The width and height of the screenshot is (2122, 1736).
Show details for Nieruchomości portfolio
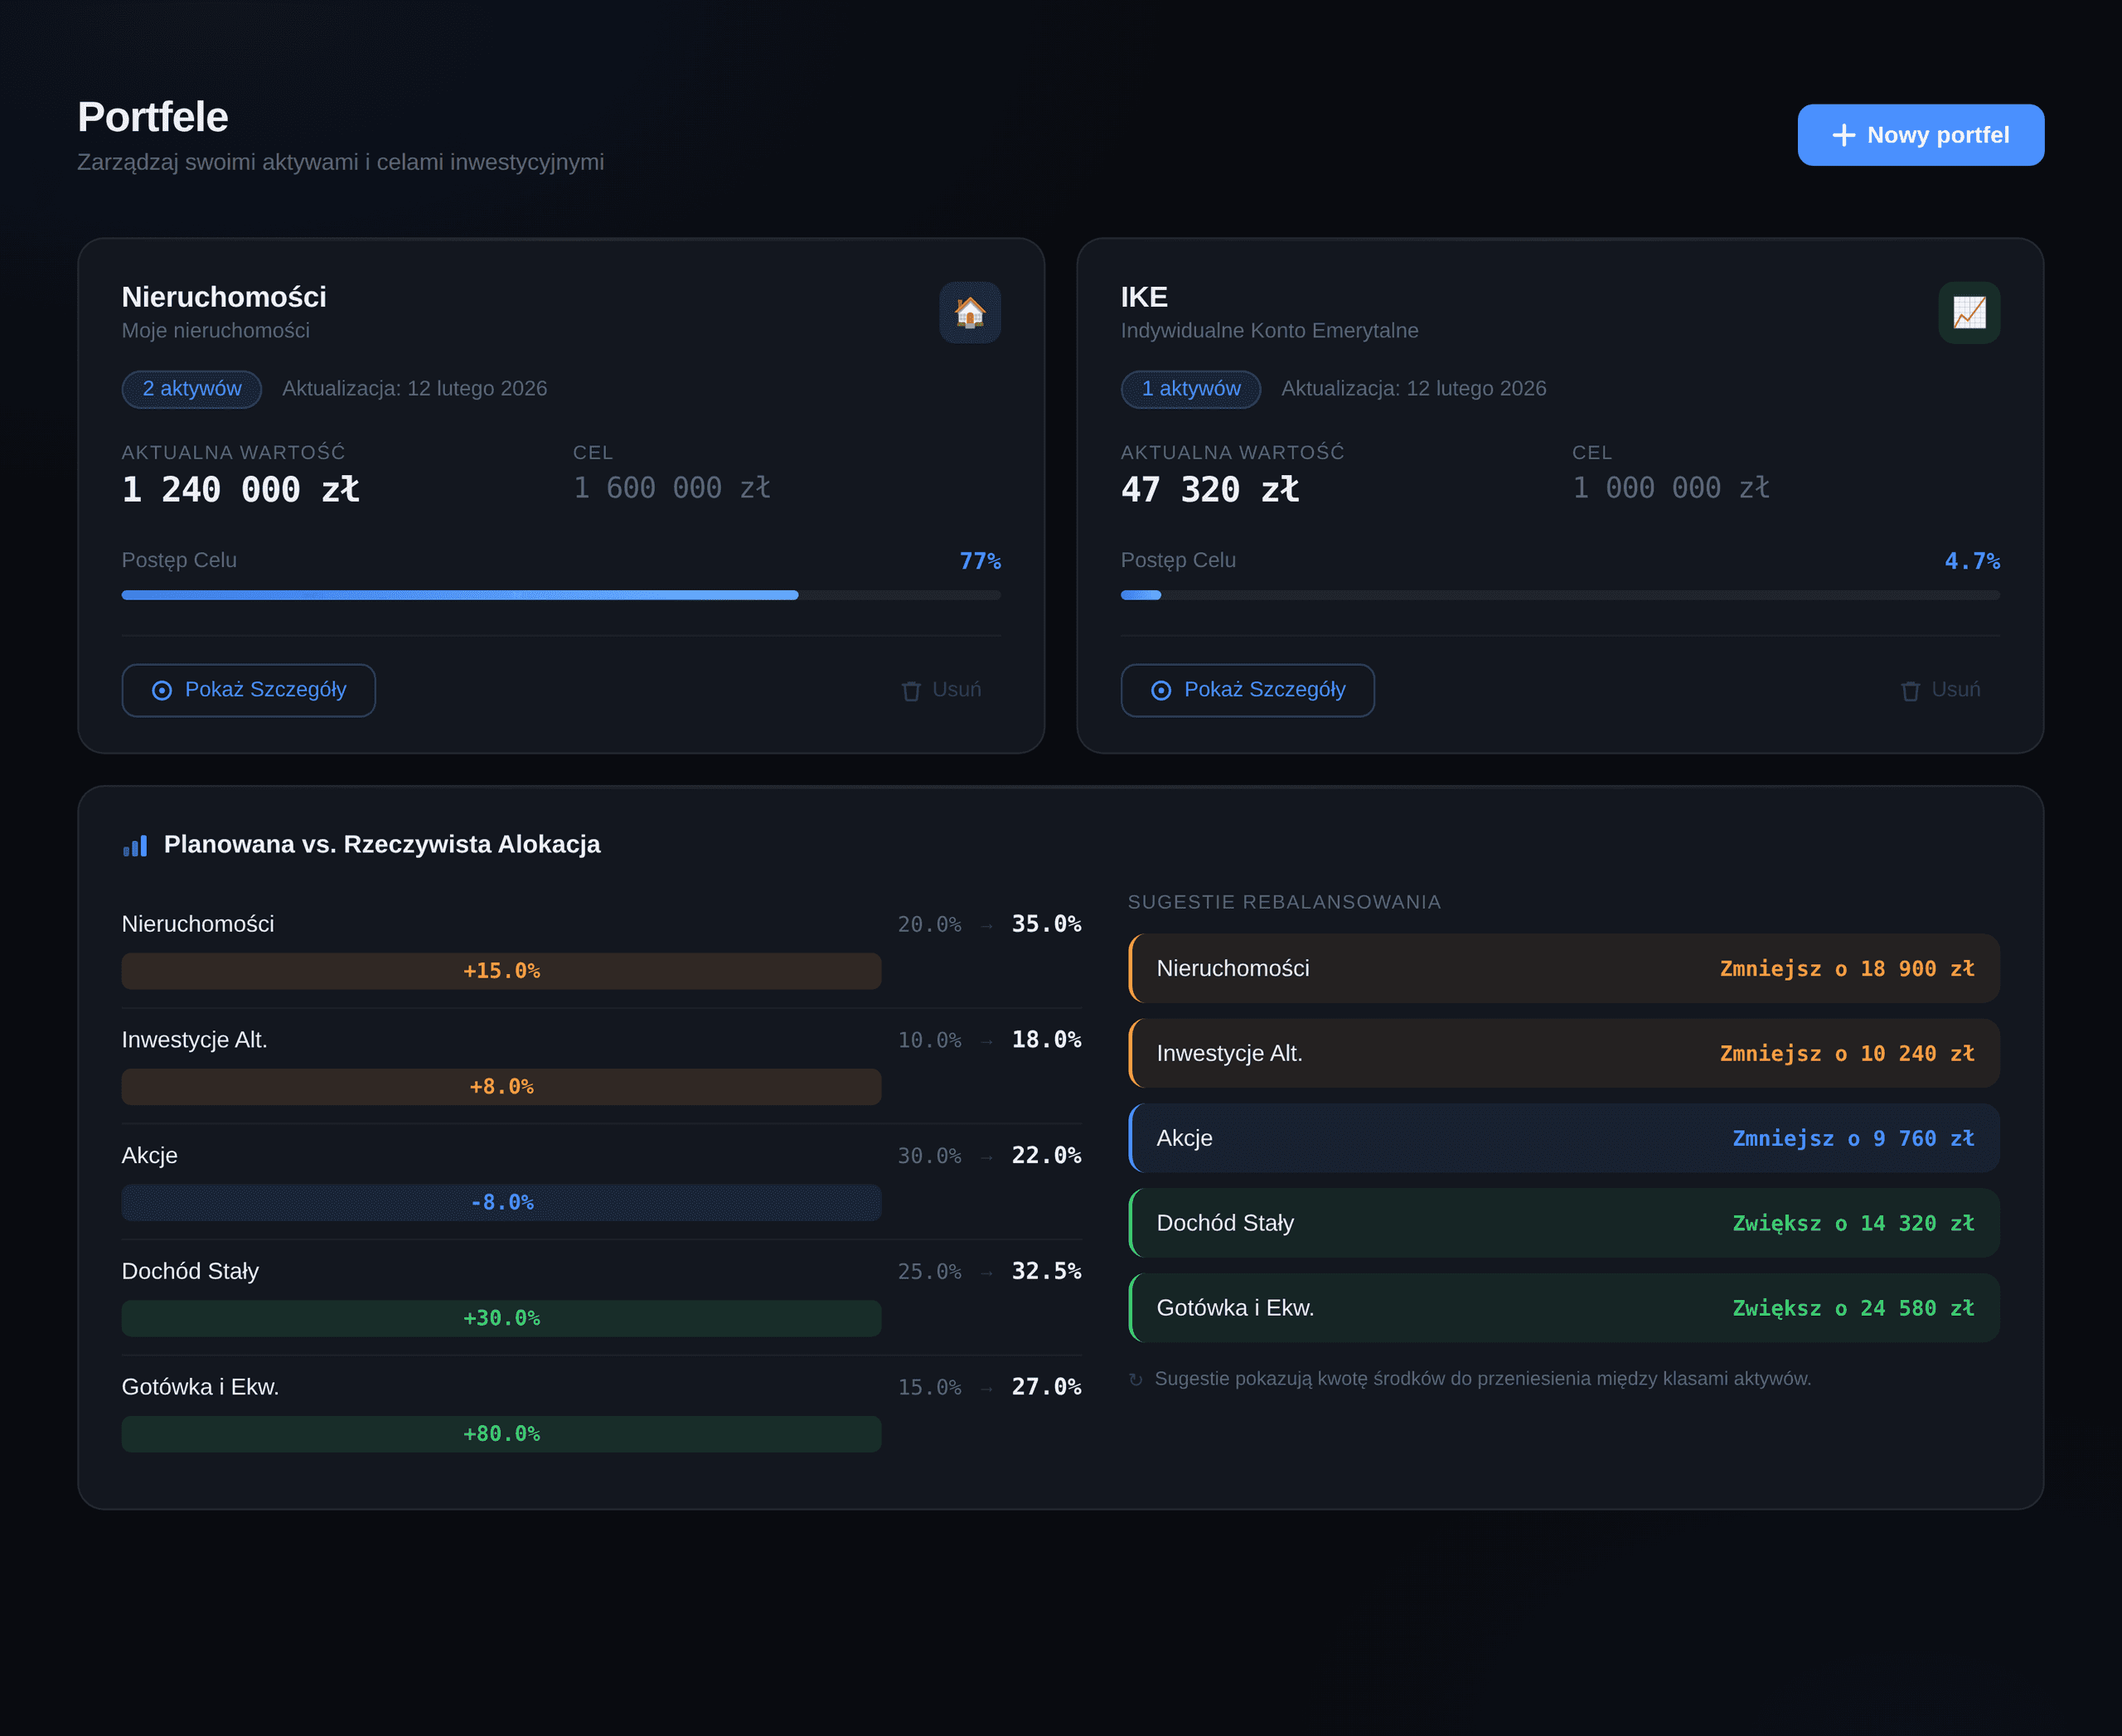pyautogui.click(x=248, y=690)
